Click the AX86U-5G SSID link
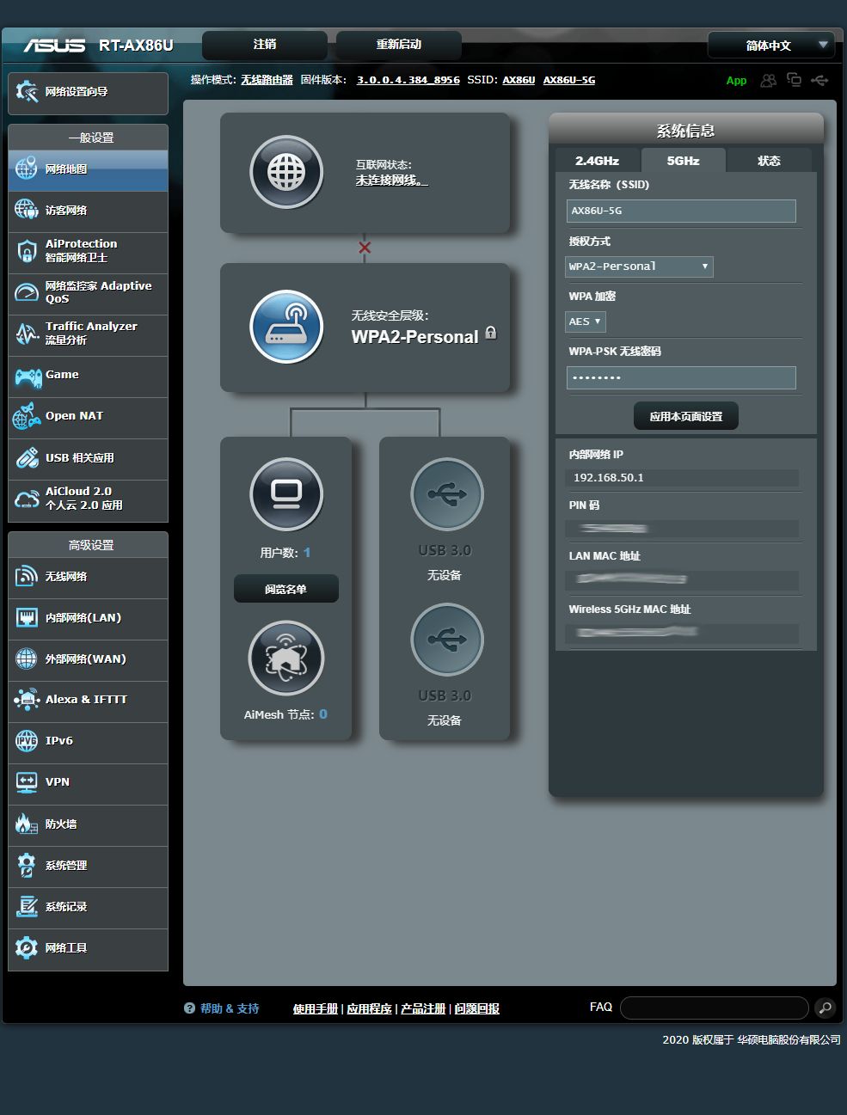Screen dimensions: 847x1115 (x=569, y=80)
